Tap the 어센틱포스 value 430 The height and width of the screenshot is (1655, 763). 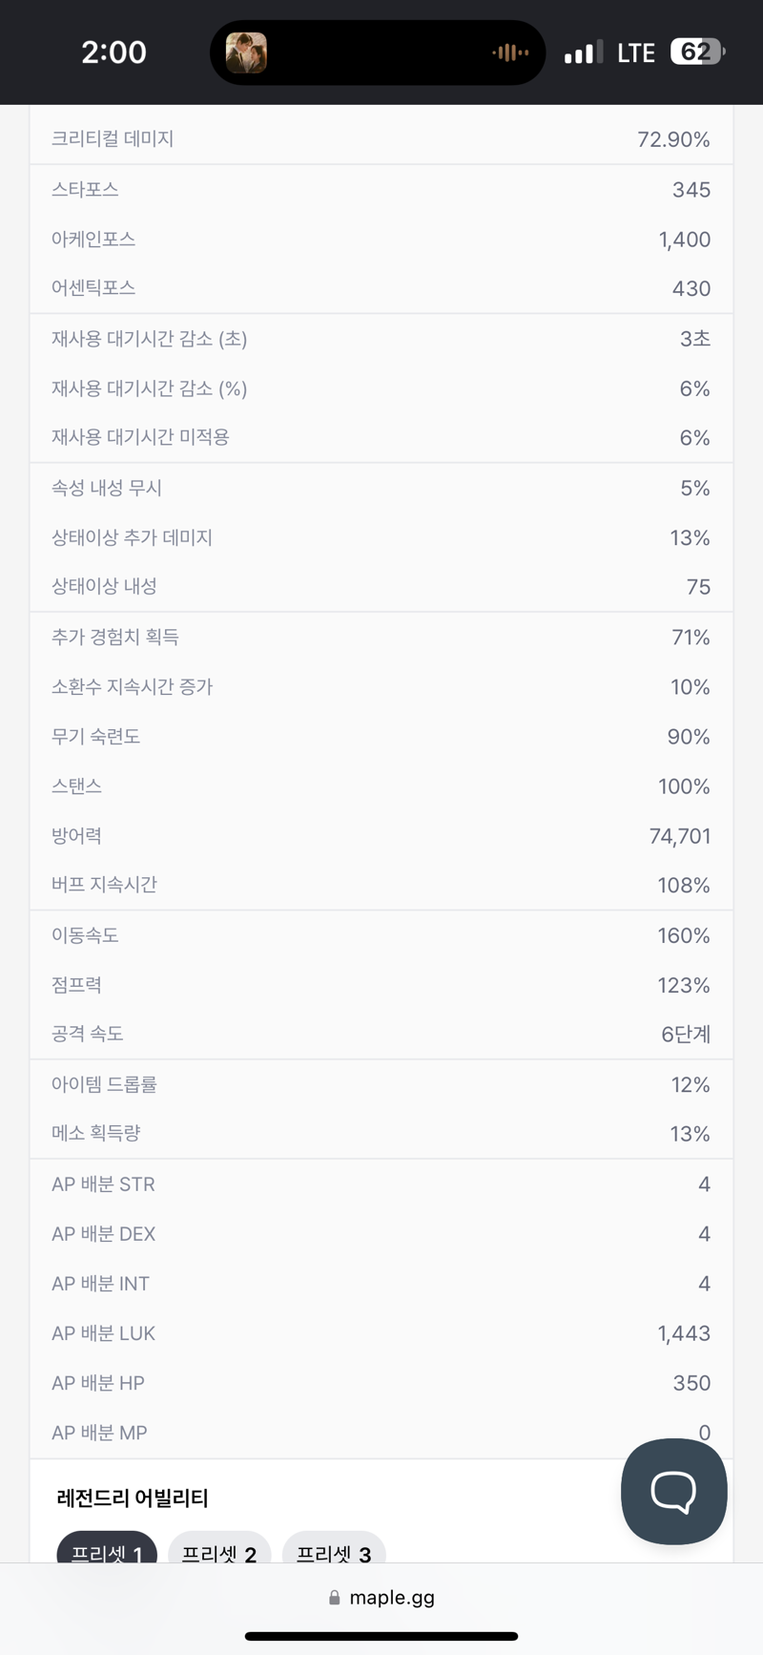click(691, 288)
